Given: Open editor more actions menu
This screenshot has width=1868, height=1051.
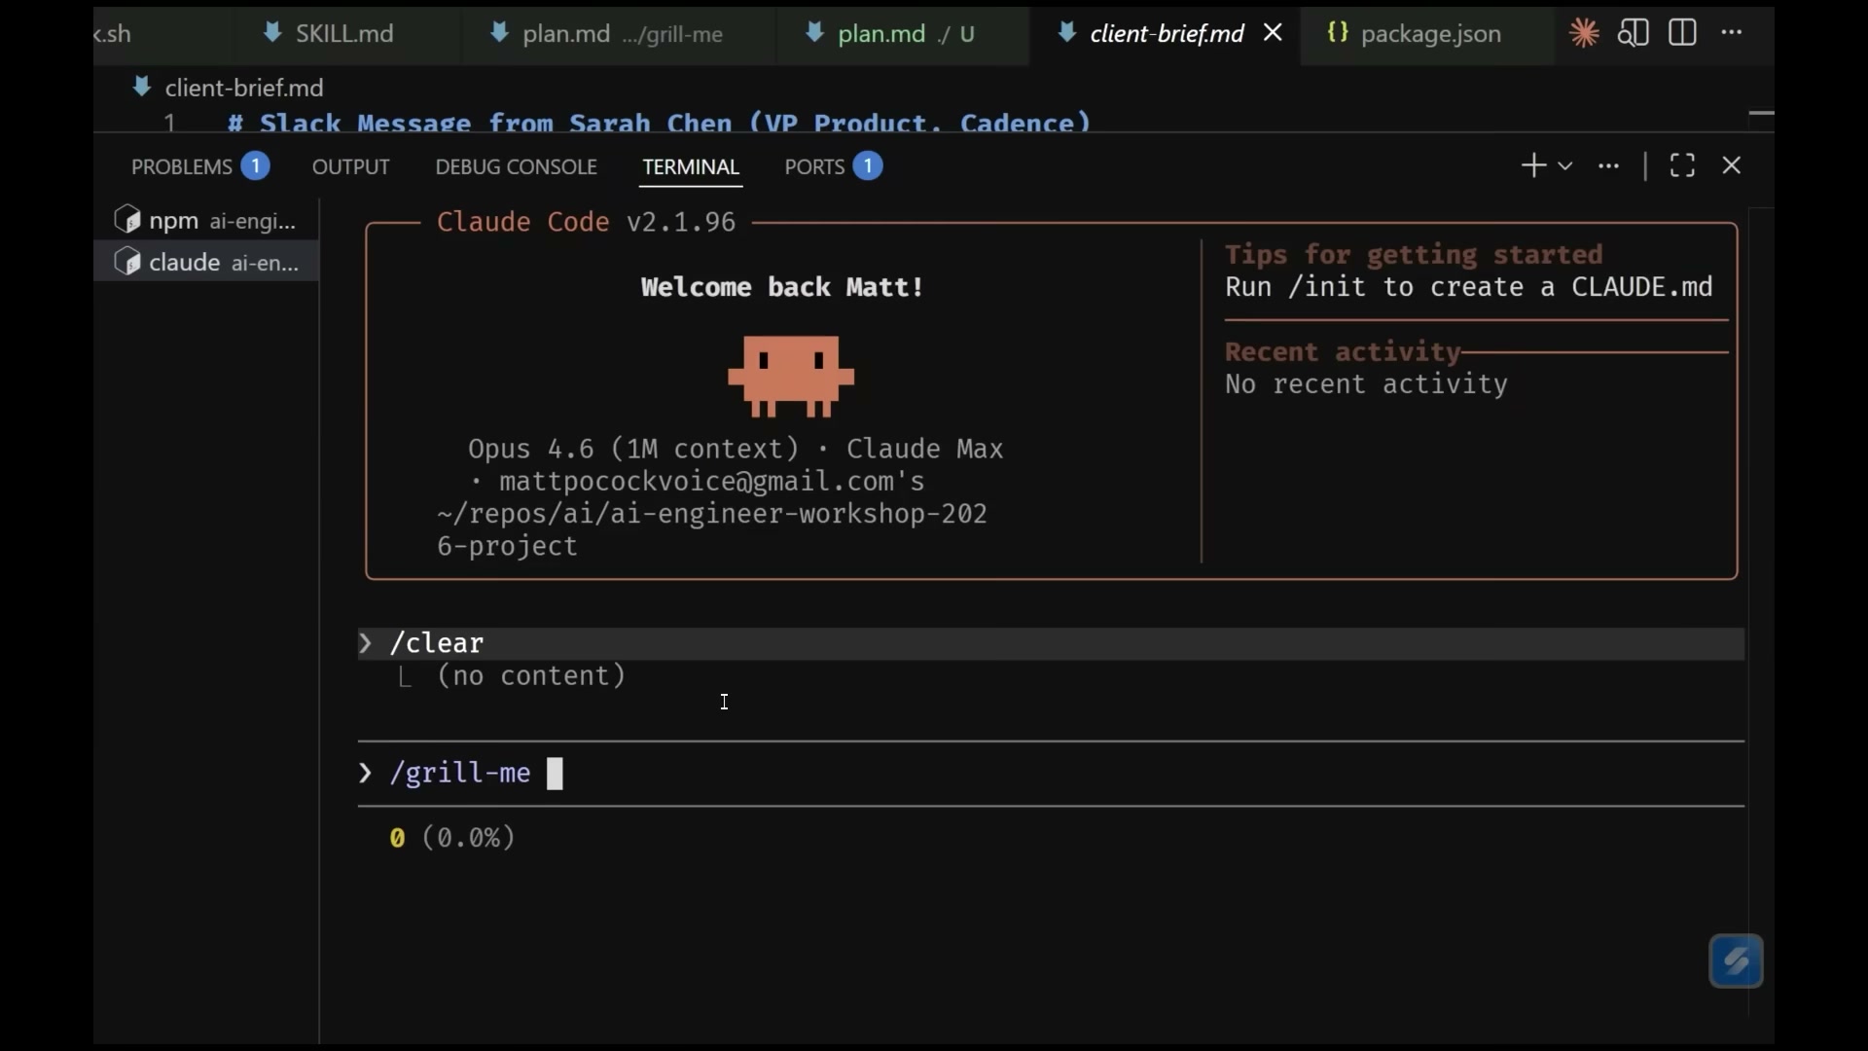Looking at the screenshot, I should tap(1732, 33).
